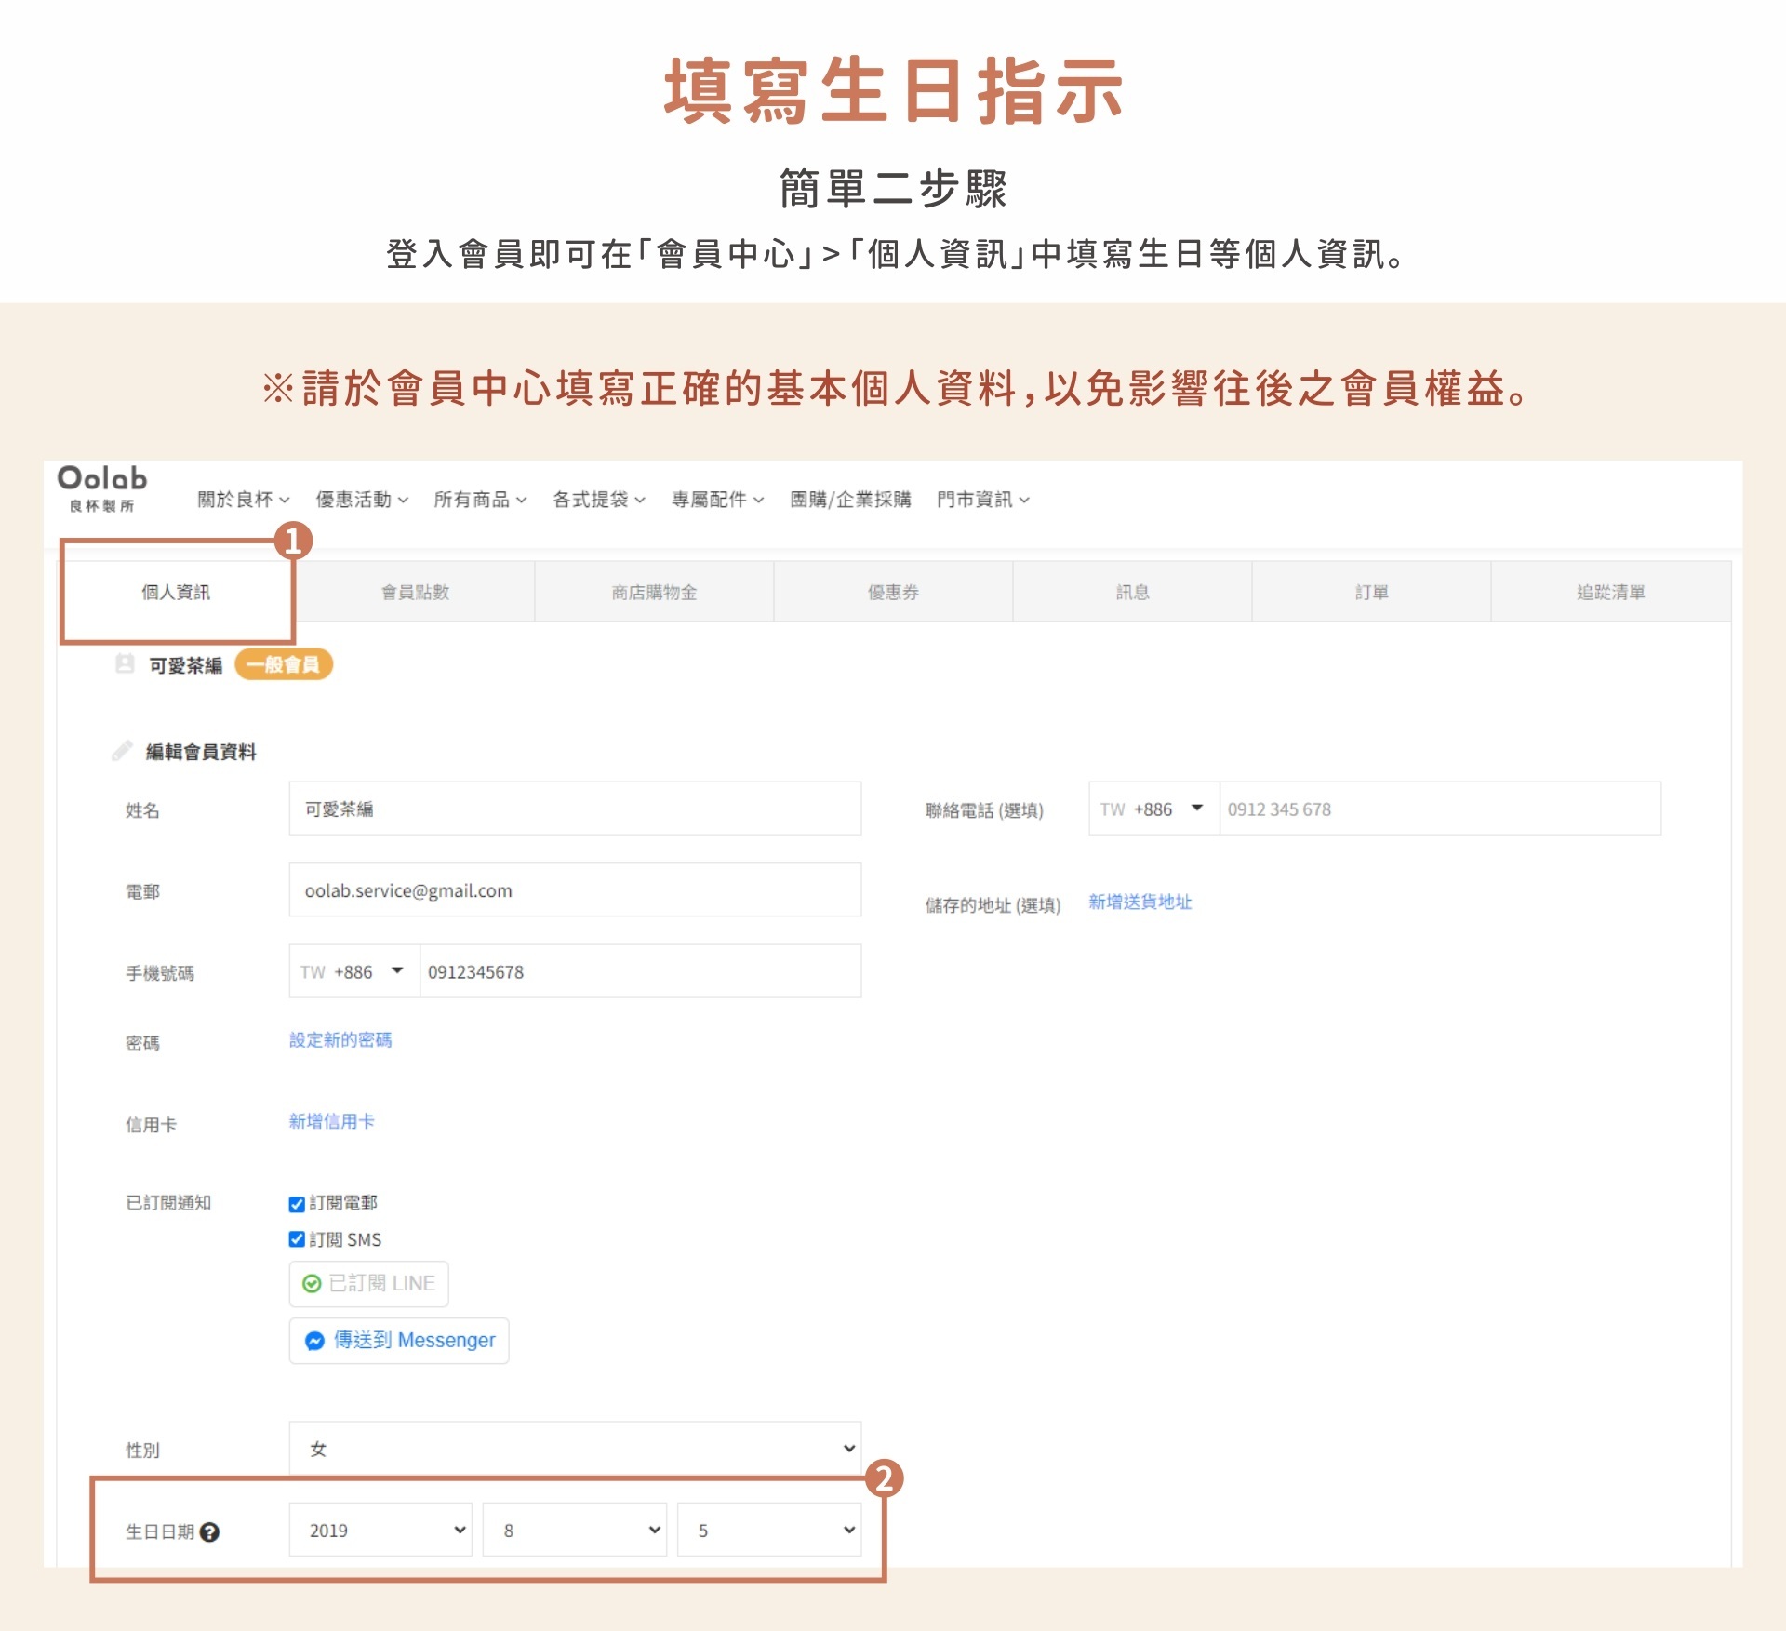Switch to the 會員點數 tab
1786x1631 pixels.
click(415, 592)
